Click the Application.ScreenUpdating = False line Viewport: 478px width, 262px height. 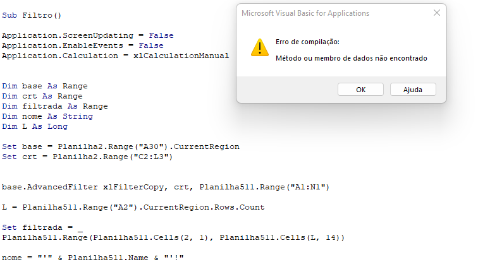[87, 35]
